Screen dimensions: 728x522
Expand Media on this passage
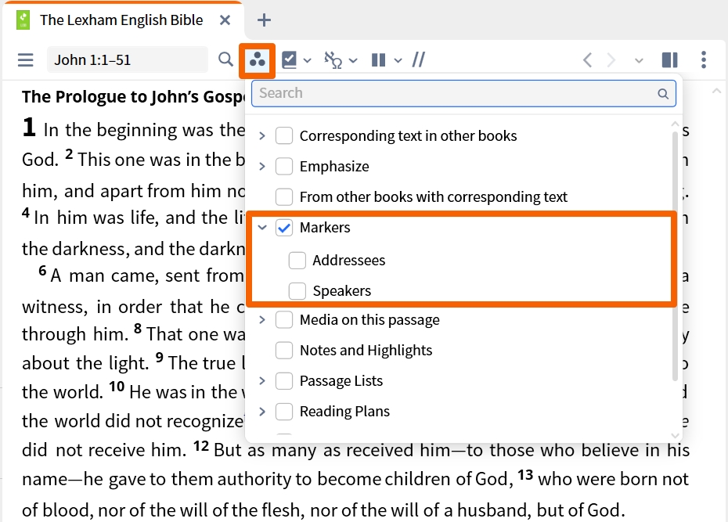(x=262, y=320)
